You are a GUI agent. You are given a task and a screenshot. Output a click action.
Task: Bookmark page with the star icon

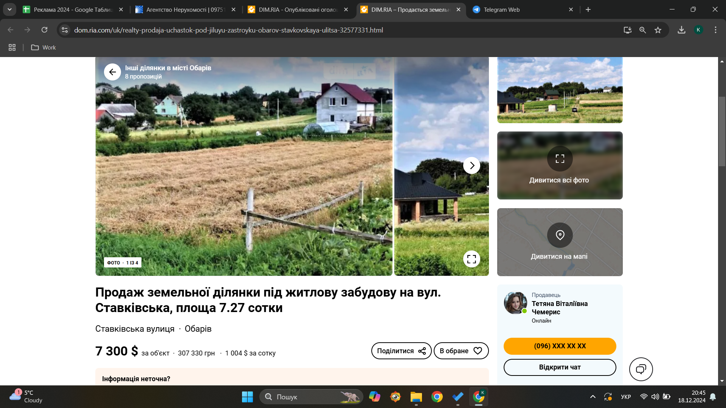tap(658, 30)
